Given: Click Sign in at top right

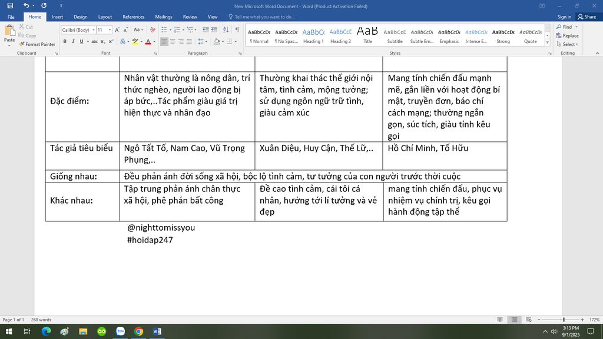Looking at the screenshot, I should [x=564, y=17].
